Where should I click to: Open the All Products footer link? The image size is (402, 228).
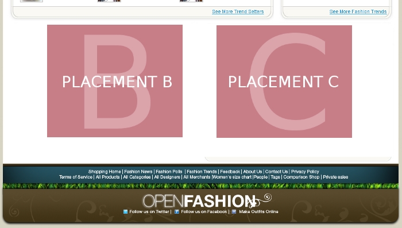point(108,177)
